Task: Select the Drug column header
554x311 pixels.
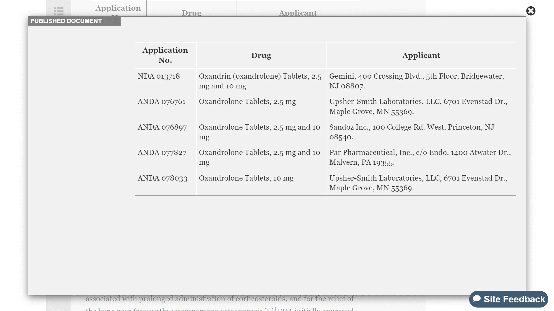Action: point(261,55)
